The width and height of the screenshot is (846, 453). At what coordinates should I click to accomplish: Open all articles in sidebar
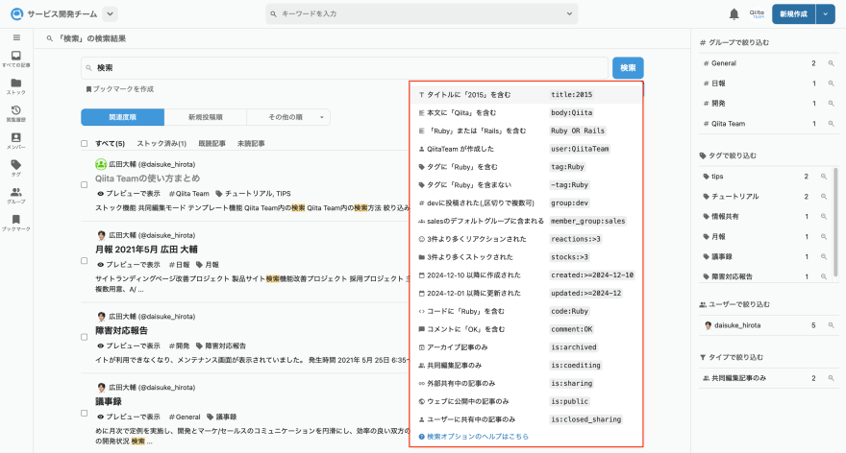[x=16, y=59]
